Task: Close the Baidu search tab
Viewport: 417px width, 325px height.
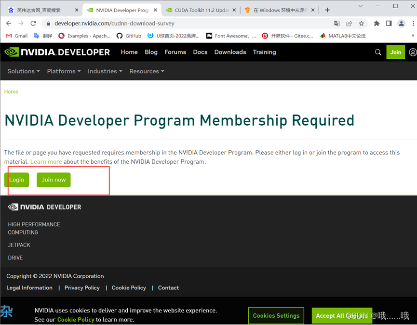Action: [x=77, y=10]
